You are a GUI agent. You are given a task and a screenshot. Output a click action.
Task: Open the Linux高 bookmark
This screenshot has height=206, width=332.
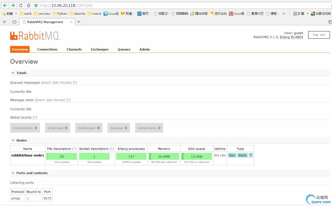[237, 14]
